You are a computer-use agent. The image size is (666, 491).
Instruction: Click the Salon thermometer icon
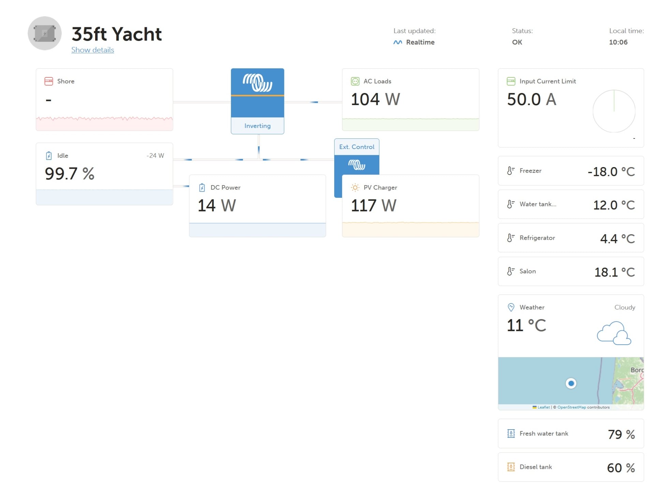pos(510,271)
